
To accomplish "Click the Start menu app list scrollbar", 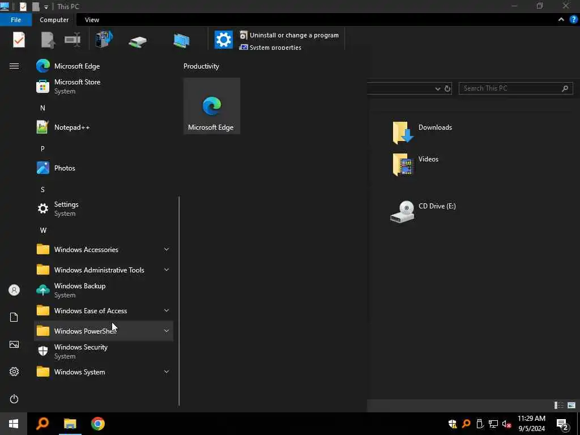I will pos(179,301).
